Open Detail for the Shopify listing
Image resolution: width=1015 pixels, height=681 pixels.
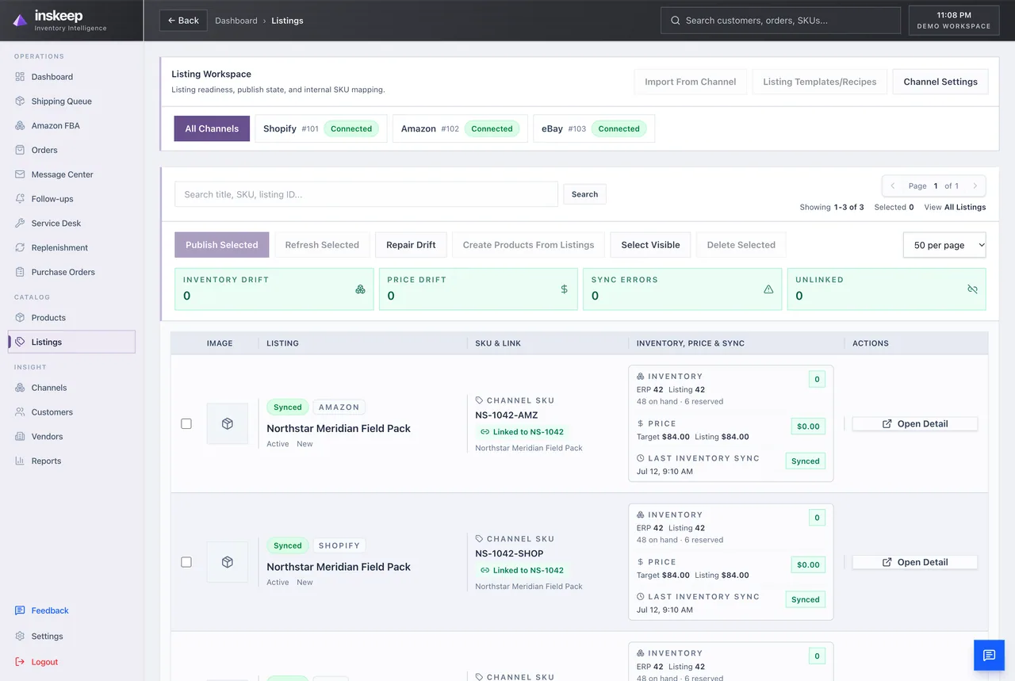(914, 562)
